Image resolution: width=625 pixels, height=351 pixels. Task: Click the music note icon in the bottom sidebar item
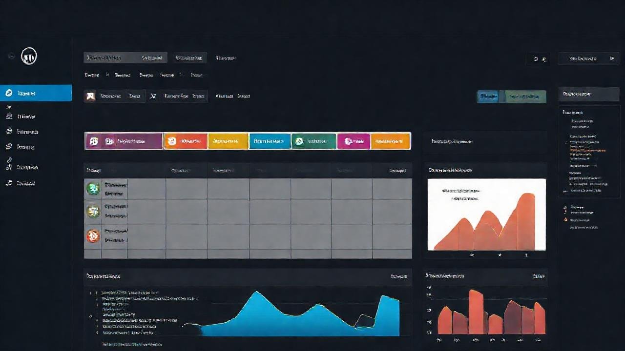[x=8, y=183]
